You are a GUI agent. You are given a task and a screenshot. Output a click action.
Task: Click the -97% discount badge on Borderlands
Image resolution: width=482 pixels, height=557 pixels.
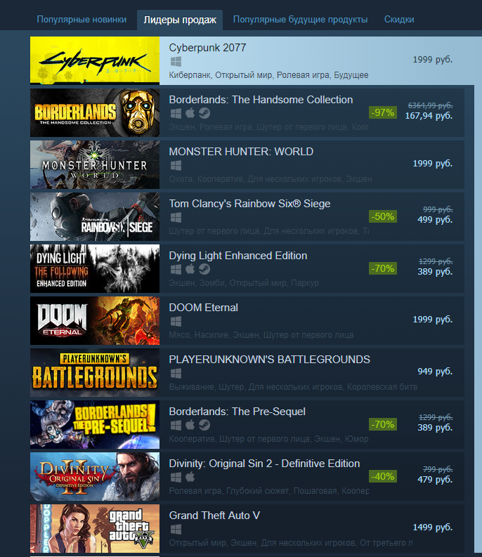tap(383, 112)
